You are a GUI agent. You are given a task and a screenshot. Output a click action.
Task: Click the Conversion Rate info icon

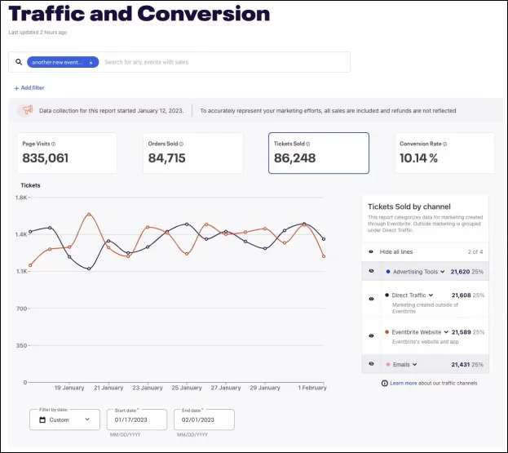pyautogui.click(x=444, y=144)
